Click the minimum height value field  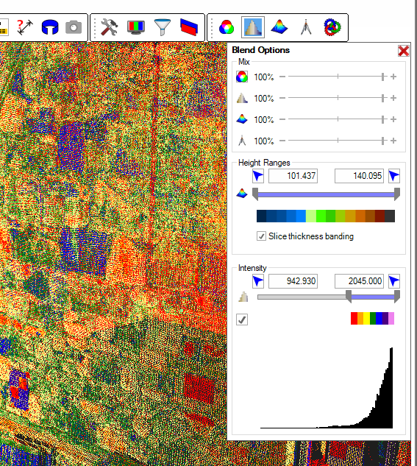[293, 176]
